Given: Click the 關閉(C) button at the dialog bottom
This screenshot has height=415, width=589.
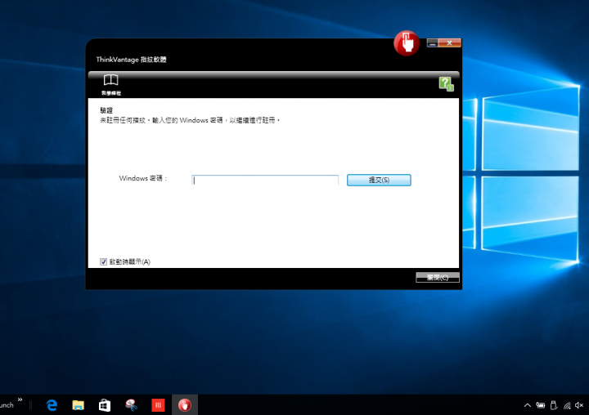Looking at the screenshot, I should (x=437, y=277).
